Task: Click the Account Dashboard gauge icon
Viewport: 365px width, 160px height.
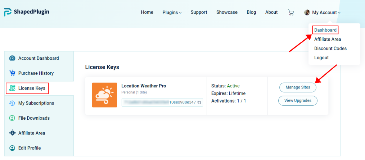Action: click(12, 58)
